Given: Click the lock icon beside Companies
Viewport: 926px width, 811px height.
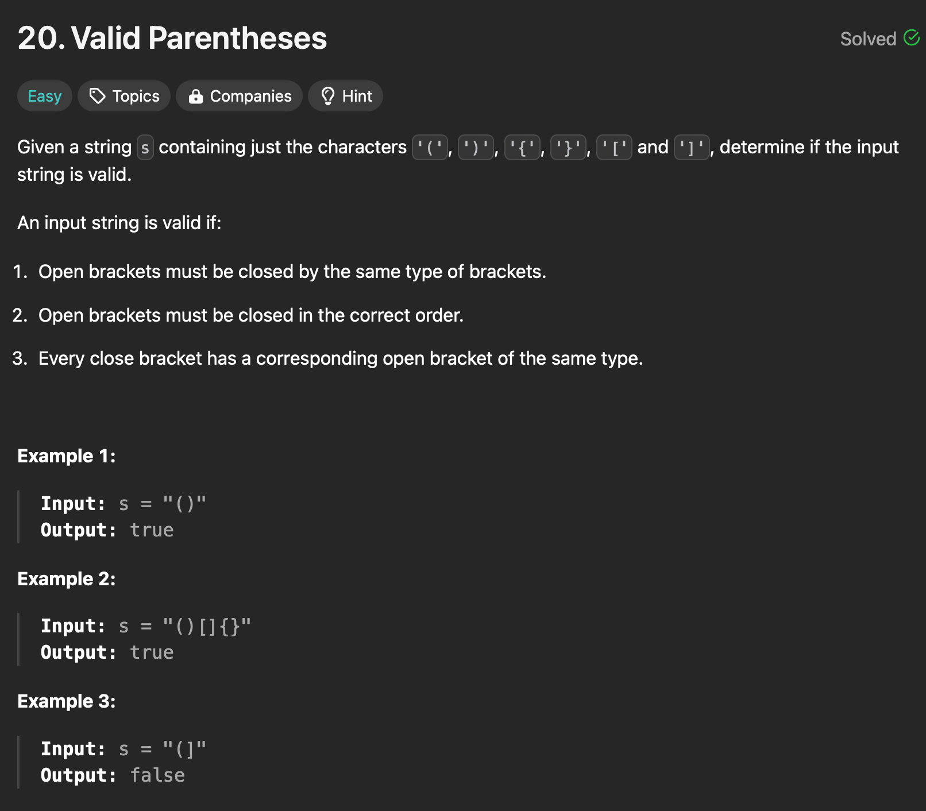Looking at the screenshot, I should (196, 96).
